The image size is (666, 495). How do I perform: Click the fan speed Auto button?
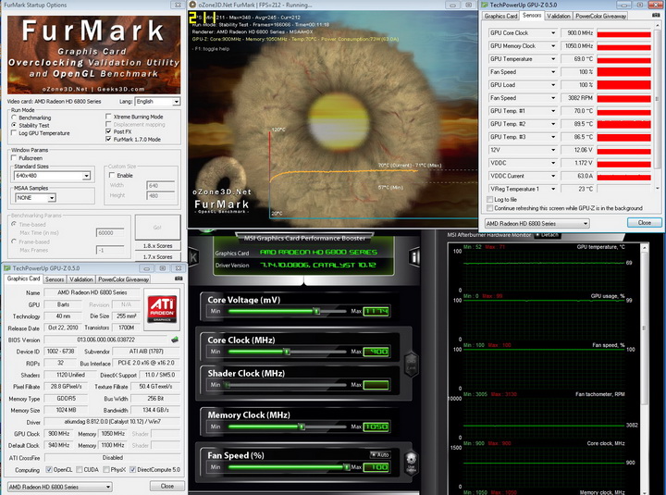[380, 454]
